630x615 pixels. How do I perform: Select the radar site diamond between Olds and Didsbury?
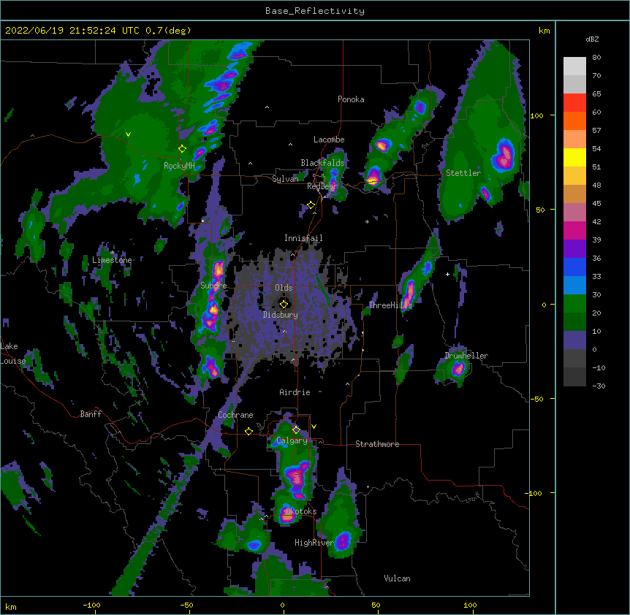point(284,304)
